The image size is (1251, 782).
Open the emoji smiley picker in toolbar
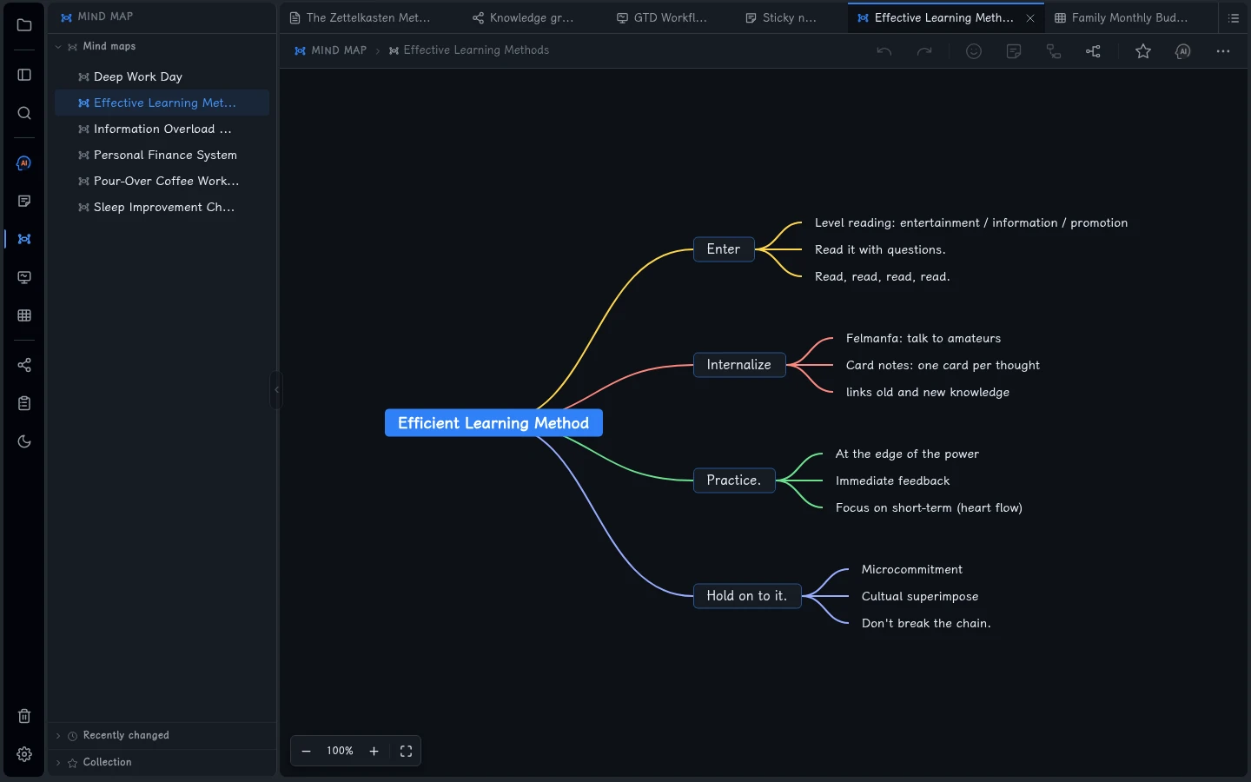974,51
